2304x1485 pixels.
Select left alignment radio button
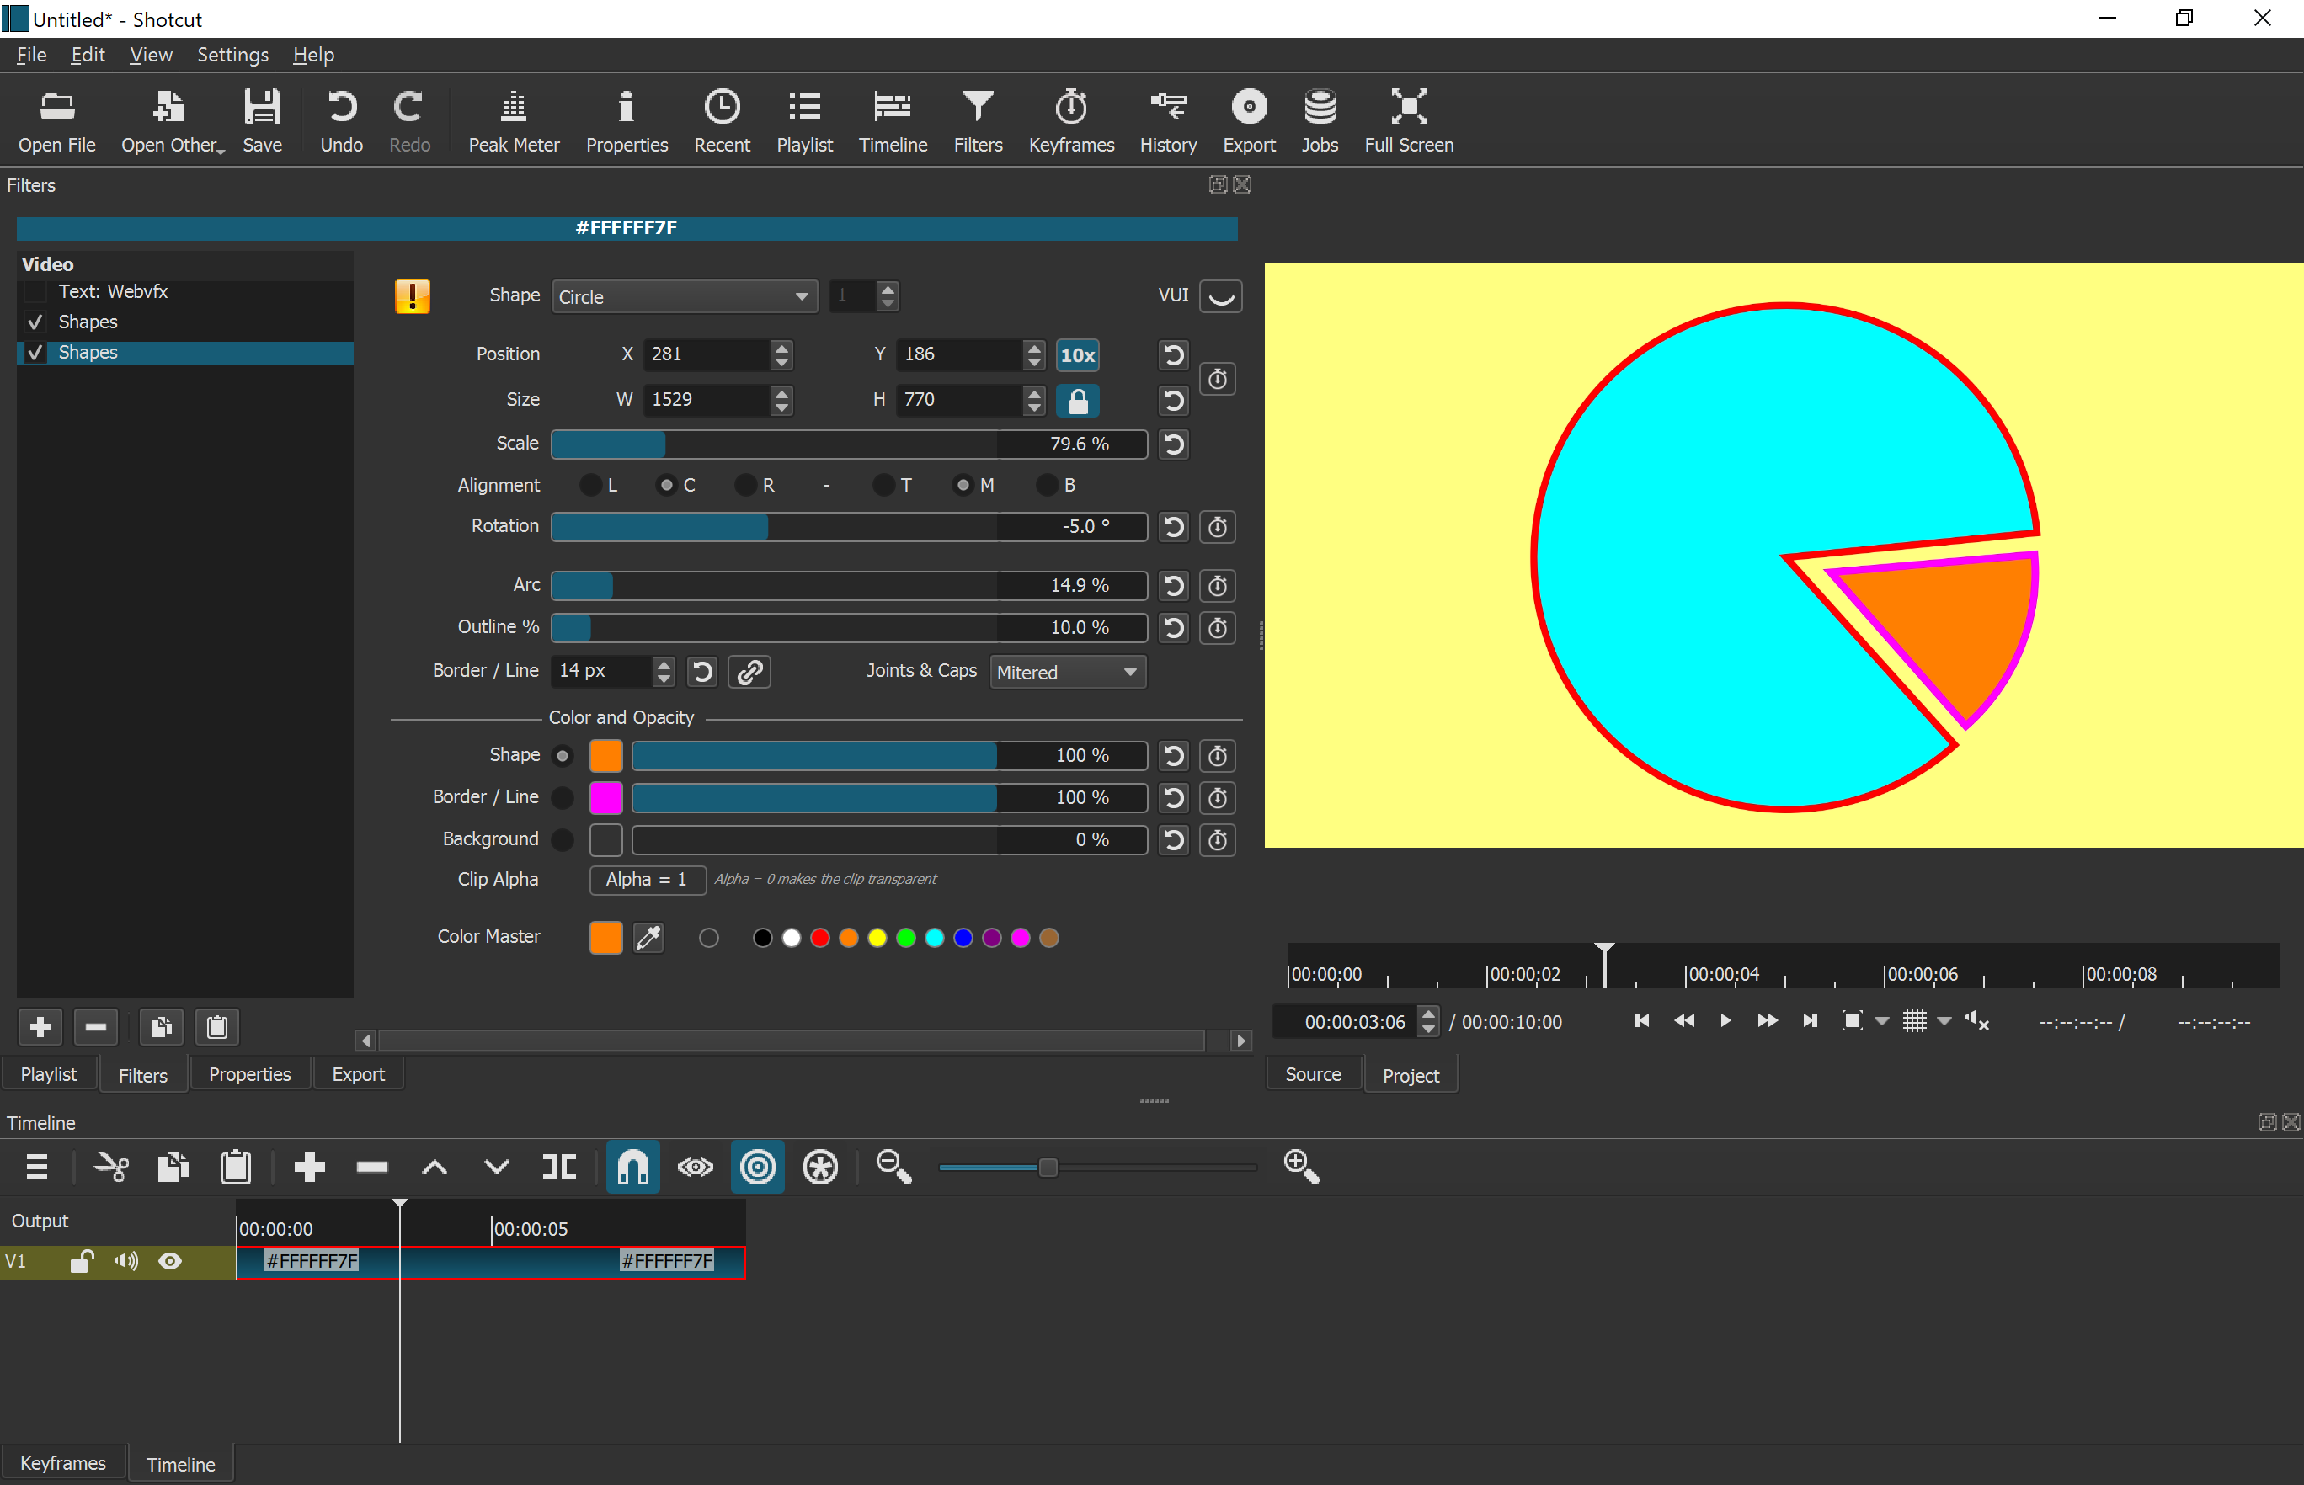pos(590,485)
